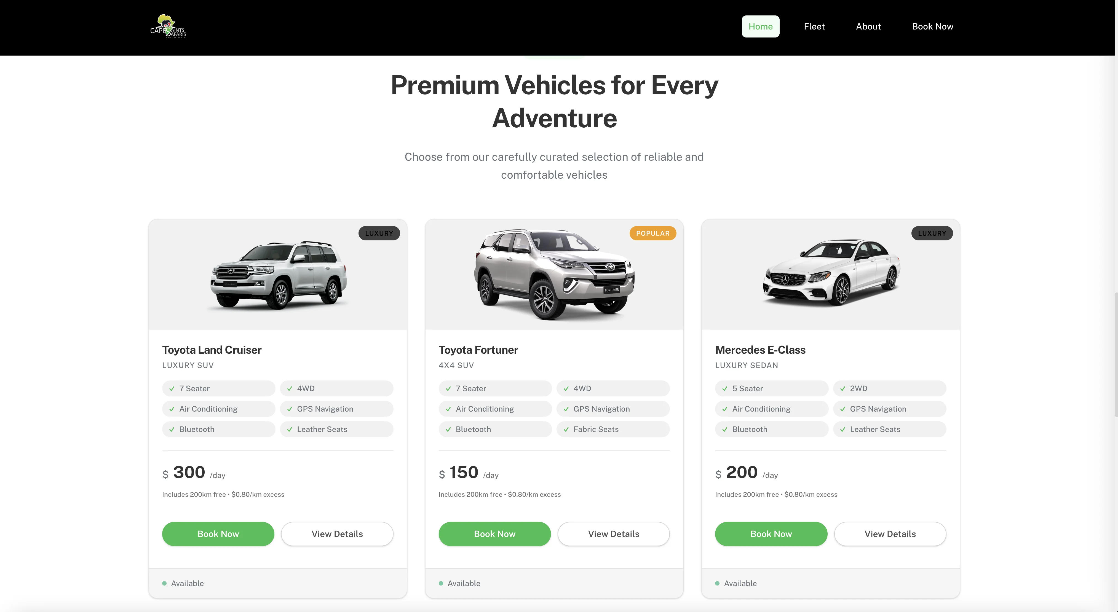Book the Mercedes E-Class
The width and height of the screenshot is (1118, 612).
[x=771, y=534]
